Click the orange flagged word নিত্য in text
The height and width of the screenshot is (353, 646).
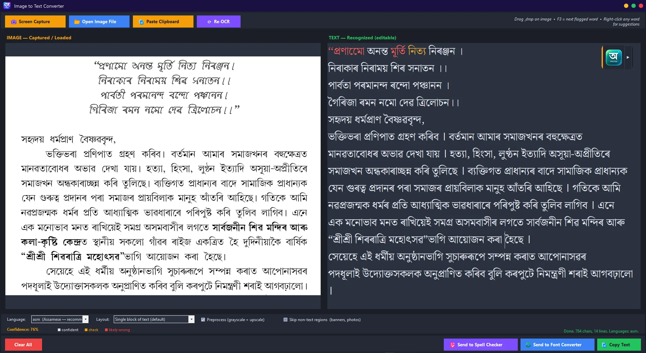pos(417,51)
